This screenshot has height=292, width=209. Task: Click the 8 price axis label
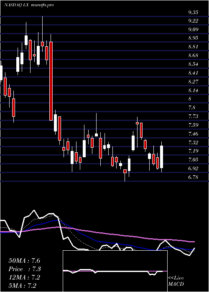(x=190, y=99)
